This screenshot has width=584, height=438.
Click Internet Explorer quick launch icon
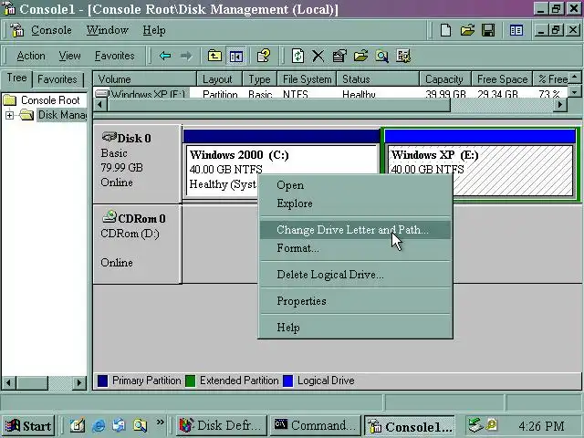[x=99, y=425]
